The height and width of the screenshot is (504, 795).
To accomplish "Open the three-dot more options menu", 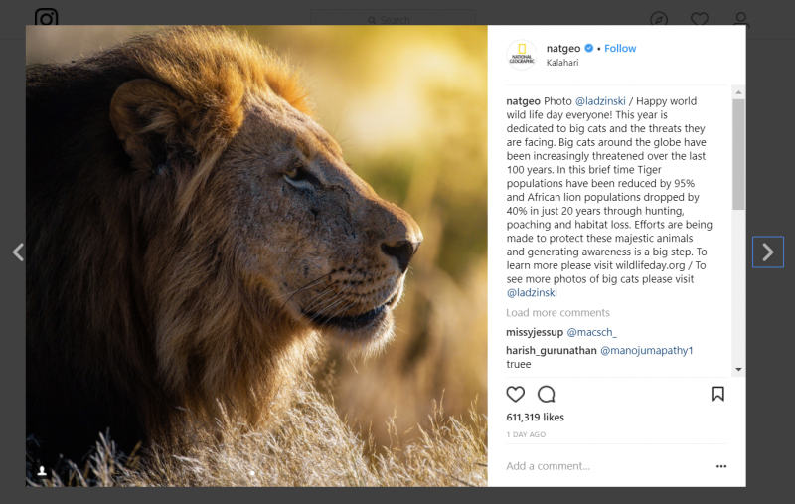I will (x=721, y=466).
